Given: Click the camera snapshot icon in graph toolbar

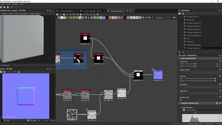Looking at the screenshot, I should click(x=64, y=15).
